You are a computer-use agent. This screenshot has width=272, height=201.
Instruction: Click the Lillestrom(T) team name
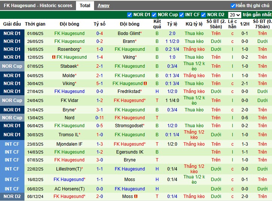[x=69, y=169]
